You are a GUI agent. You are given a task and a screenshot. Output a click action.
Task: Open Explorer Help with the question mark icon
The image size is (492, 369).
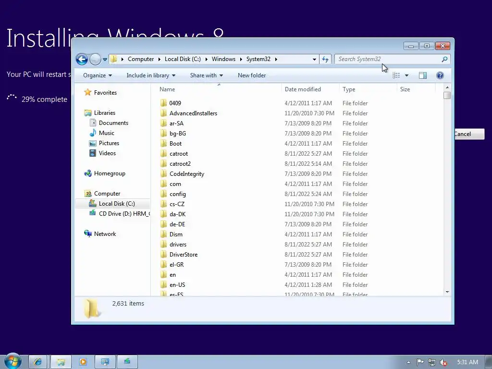tap(440, 75)
